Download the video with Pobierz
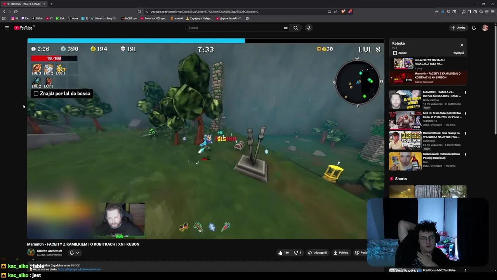This screenshot has width=497, height=280. [x=341, y=253]
